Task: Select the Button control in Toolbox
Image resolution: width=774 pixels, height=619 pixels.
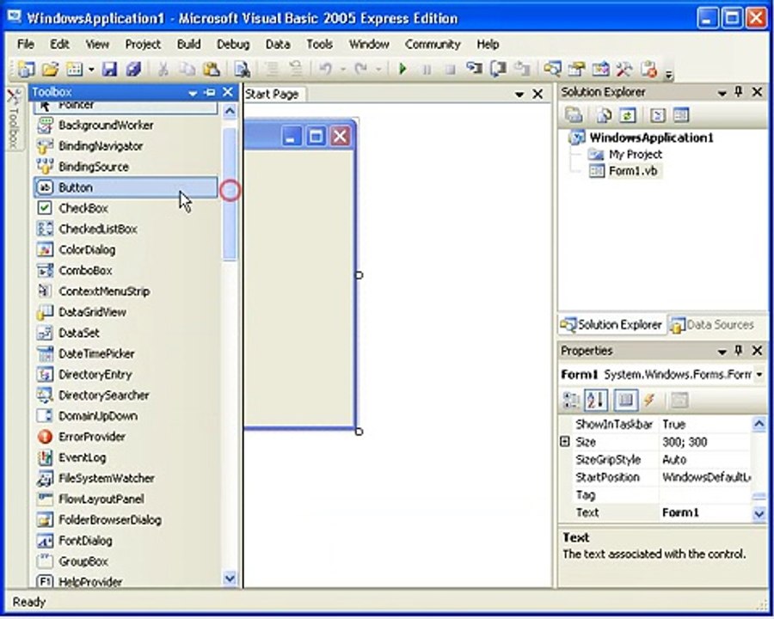Action: tap(126, 187)
